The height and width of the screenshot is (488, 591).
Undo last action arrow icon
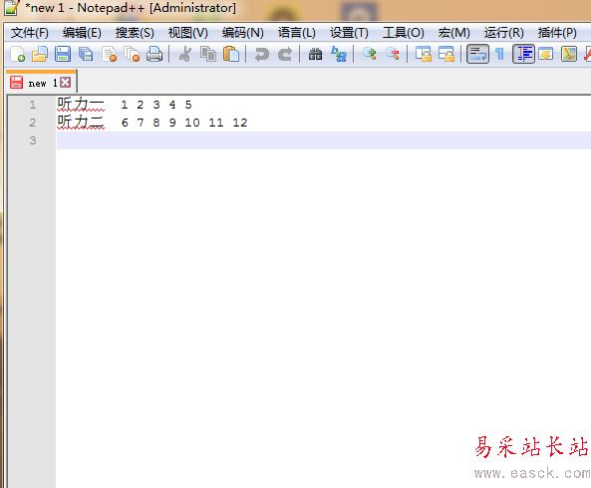point(261,54)
